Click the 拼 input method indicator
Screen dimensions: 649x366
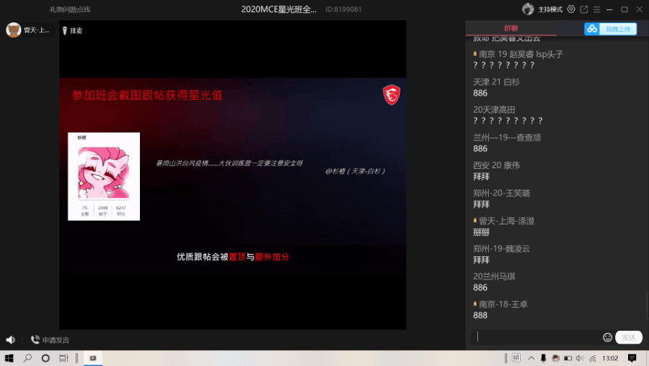click(516, 358)
